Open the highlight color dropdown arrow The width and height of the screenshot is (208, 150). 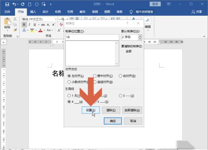click(x=36, y=30)
